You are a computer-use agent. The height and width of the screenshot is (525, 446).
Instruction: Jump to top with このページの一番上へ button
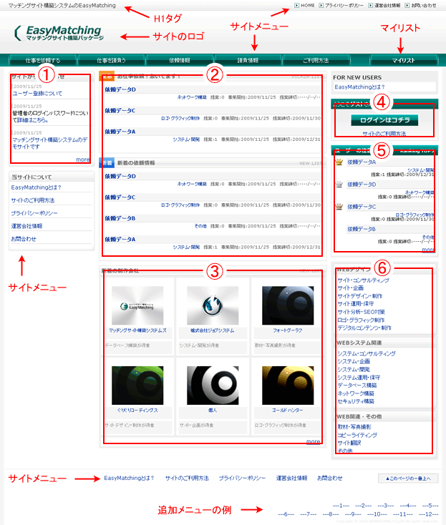pos(408,478)
